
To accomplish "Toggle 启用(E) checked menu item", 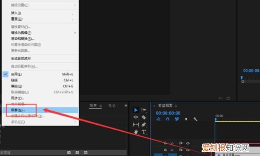I will (x=40, y=74).
